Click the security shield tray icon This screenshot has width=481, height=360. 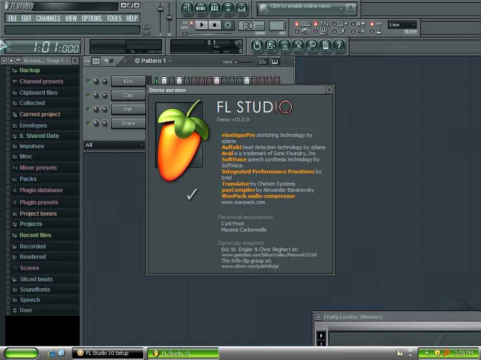click(x=437, y=353)
